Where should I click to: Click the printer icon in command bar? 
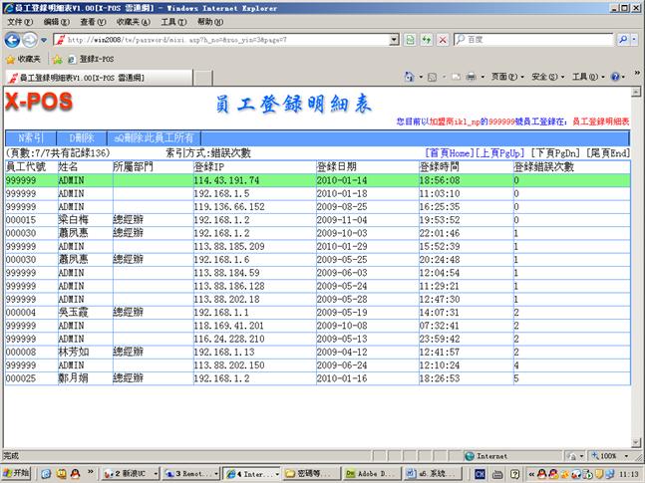coord(471,77)
